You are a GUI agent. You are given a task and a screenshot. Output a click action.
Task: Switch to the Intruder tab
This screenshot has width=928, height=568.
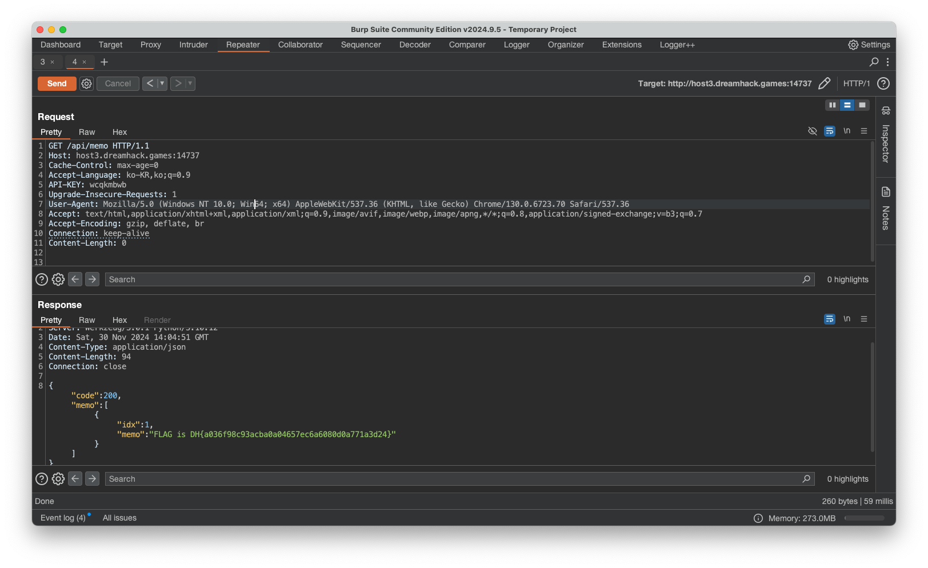(x=193, y=45)
